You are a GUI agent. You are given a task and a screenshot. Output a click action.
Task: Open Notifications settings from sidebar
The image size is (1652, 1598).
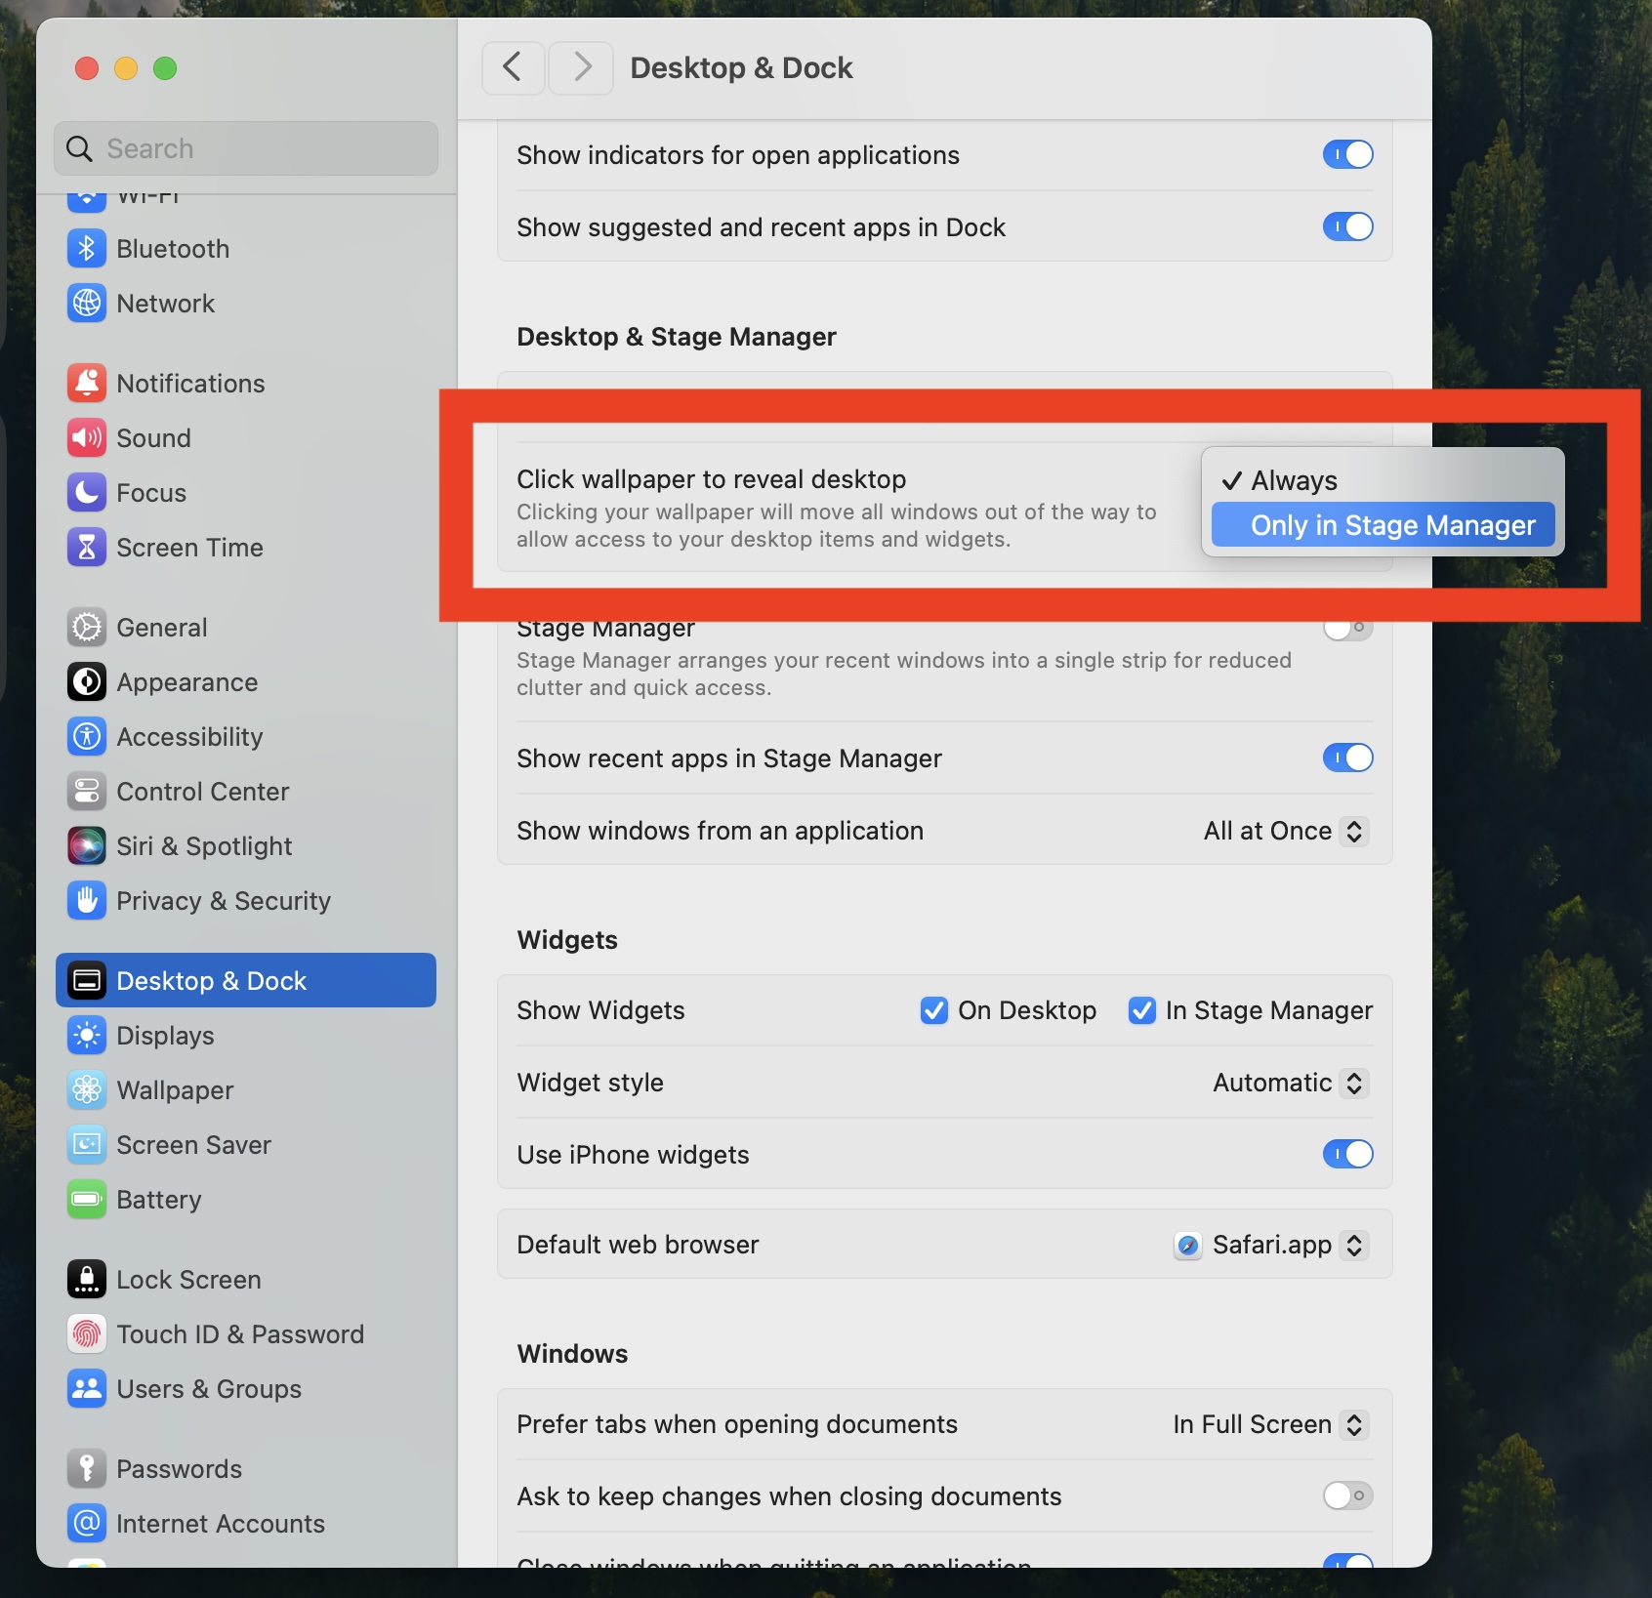(x=87, y=383)
